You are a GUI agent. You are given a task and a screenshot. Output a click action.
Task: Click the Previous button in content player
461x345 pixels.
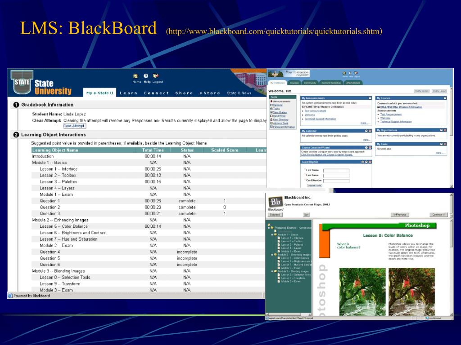click(400, 215)
